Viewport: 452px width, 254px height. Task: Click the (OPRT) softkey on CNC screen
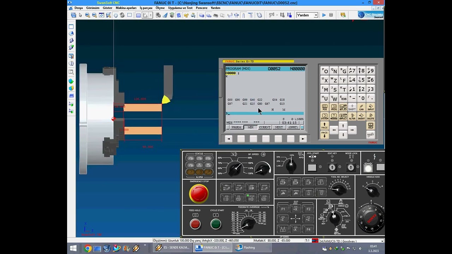293,127
